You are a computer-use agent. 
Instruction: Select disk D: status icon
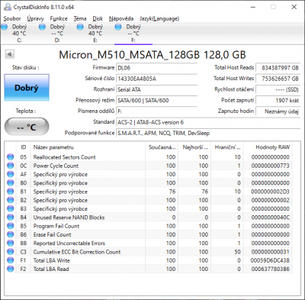tap(42, 27)
